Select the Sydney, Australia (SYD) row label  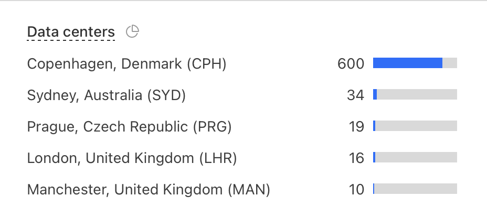(x=107, y=95)
